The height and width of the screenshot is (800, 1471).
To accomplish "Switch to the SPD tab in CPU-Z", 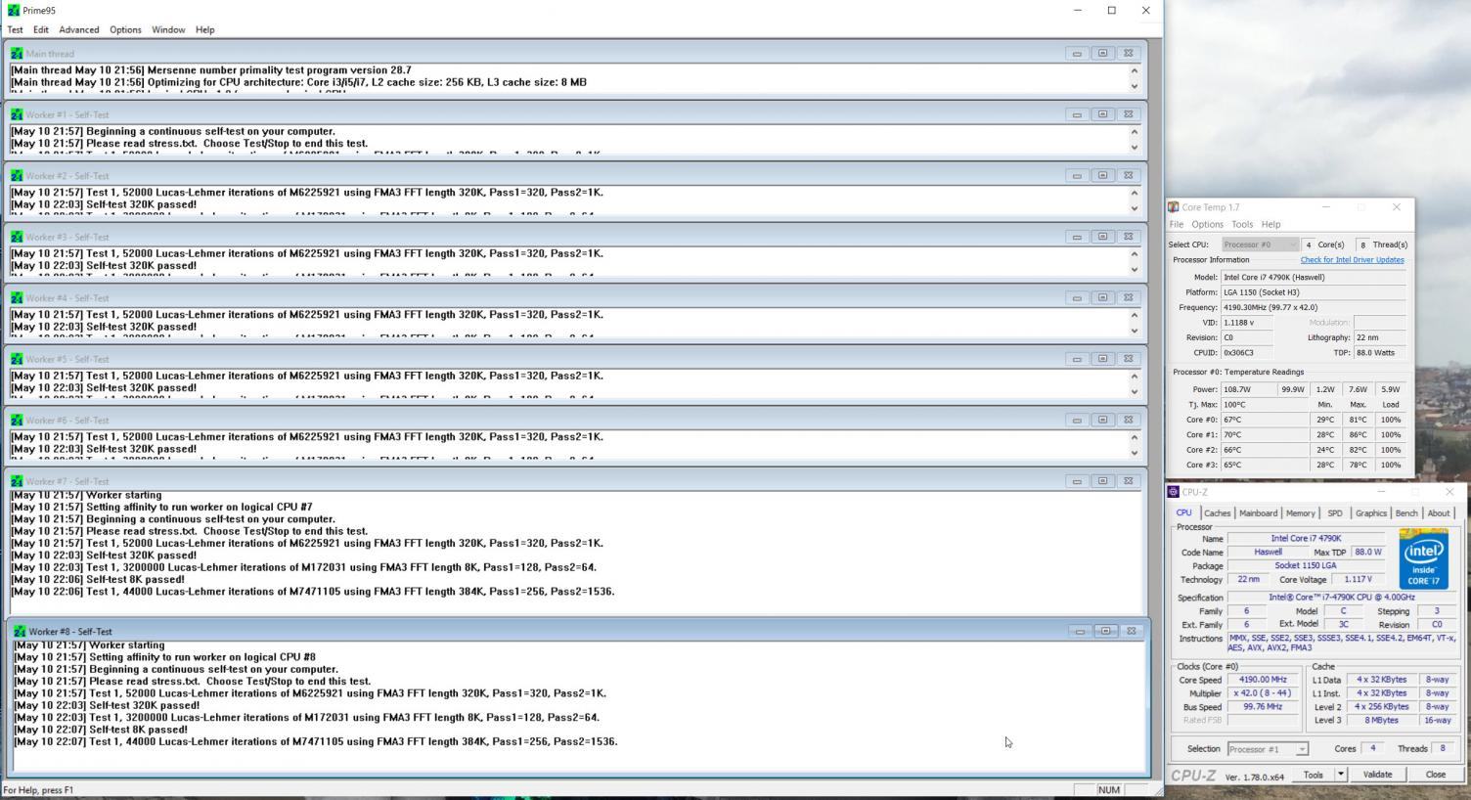I will tap(1335, 513).
